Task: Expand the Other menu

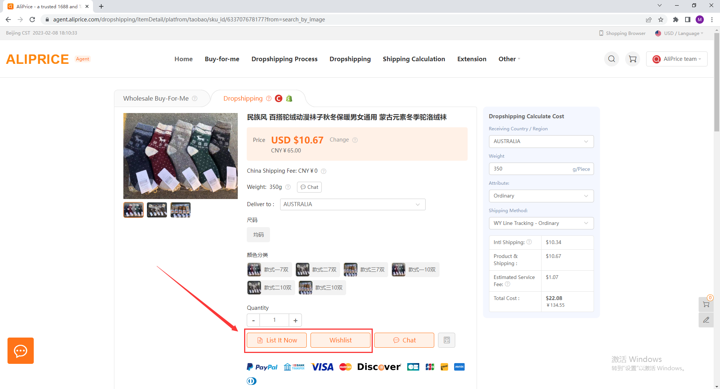Action: pyautogui.click(x=509, y=59)
